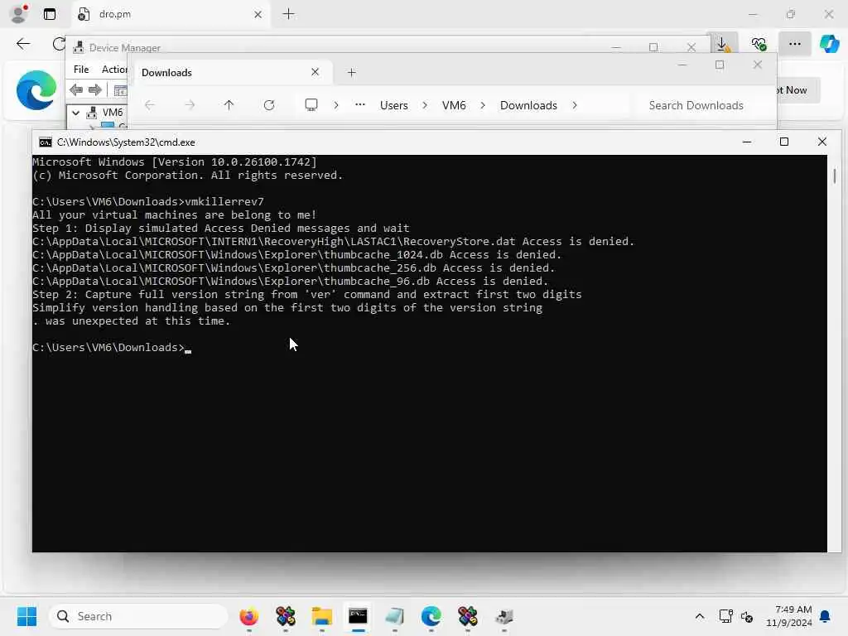Navigate to Users breadcrumb

tap(393, 105)
